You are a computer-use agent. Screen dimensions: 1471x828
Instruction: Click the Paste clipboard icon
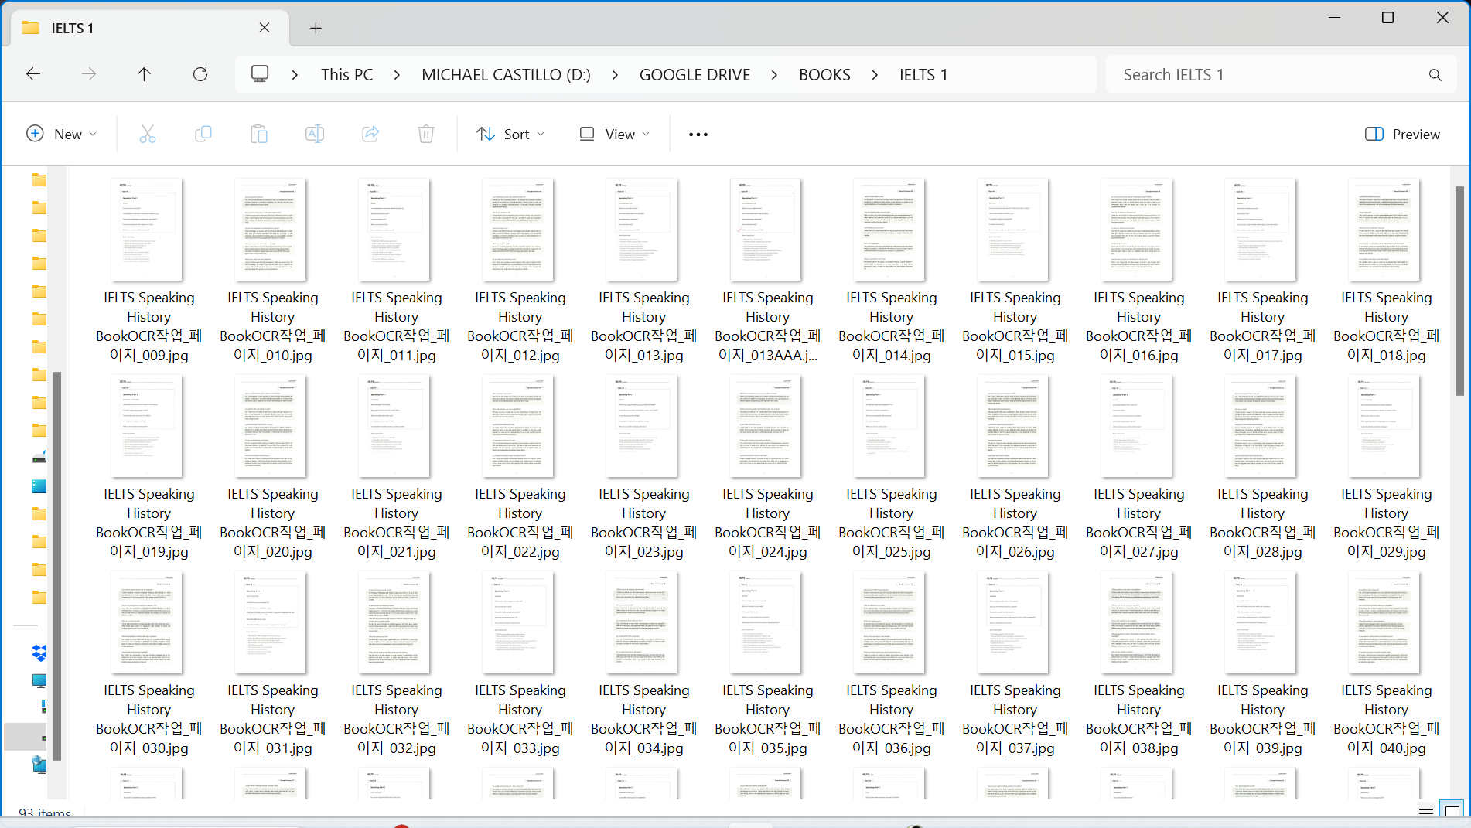[x=258, y=134]
